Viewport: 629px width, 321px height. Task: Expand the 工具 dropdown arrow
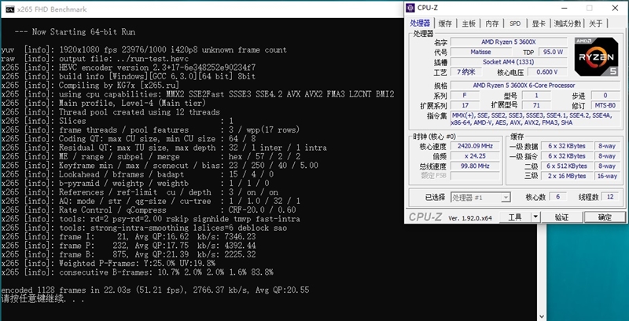click(x=535, y=217)
